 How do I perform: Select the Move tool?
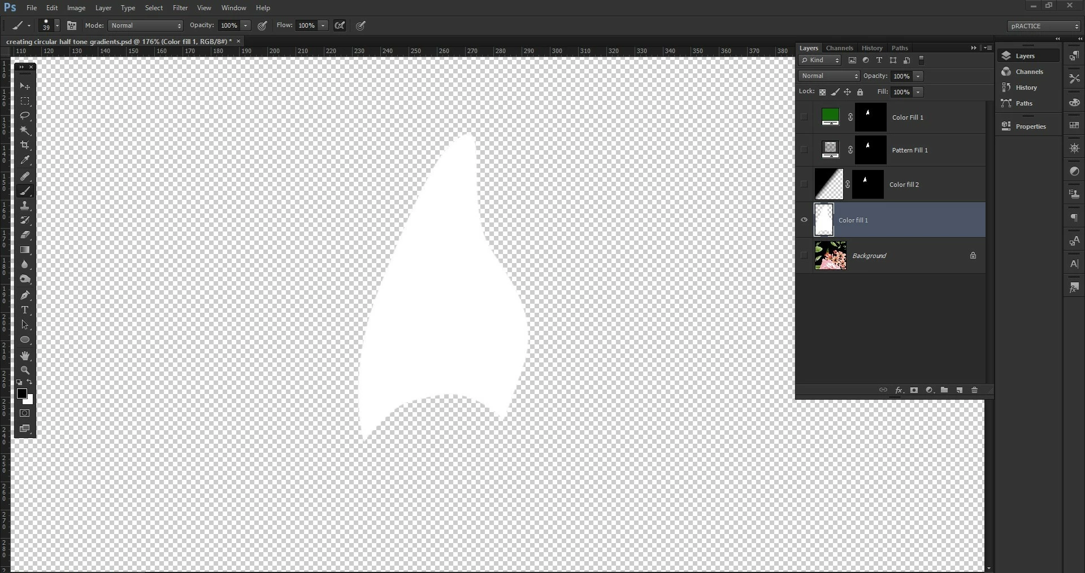25,86
